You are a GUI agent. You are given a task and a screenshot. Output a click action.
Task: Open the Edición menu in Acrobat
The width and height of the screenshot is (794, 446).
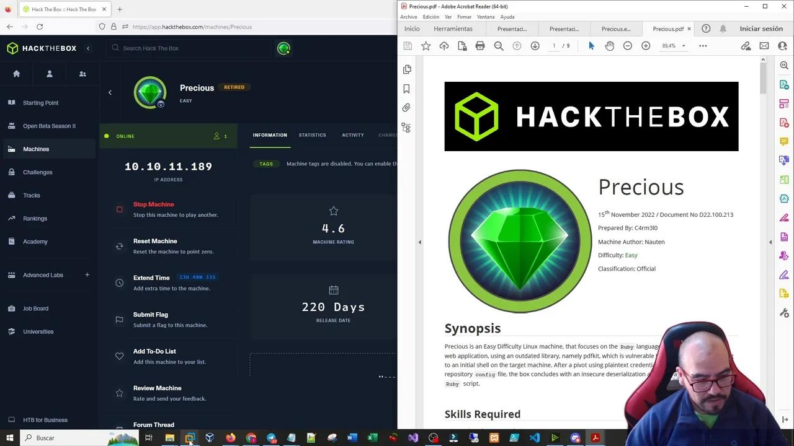point(430,17)
